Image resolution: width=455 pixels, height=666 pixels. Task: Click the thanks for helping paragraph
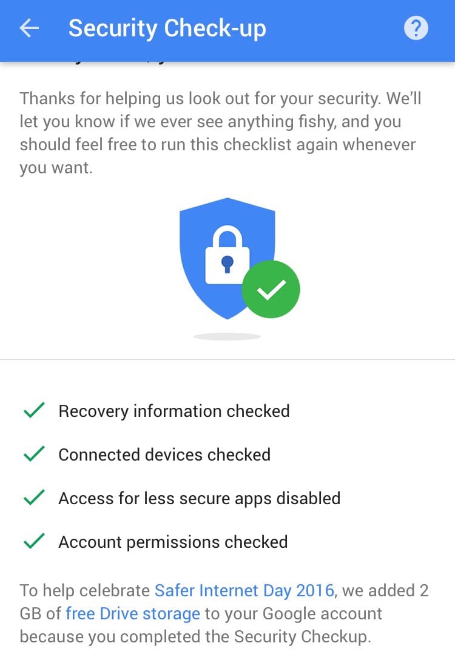pos(220,133)
